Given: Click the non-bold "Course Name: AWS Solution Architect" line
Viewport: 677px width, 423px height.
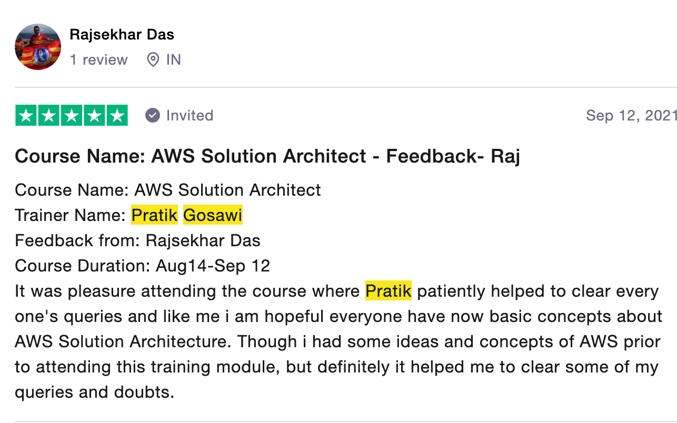Looking at the screenshot, I should click(168, 190).
